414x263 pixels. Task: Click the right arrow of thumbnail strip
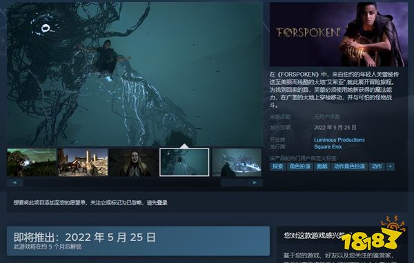(x=255, y=182)
